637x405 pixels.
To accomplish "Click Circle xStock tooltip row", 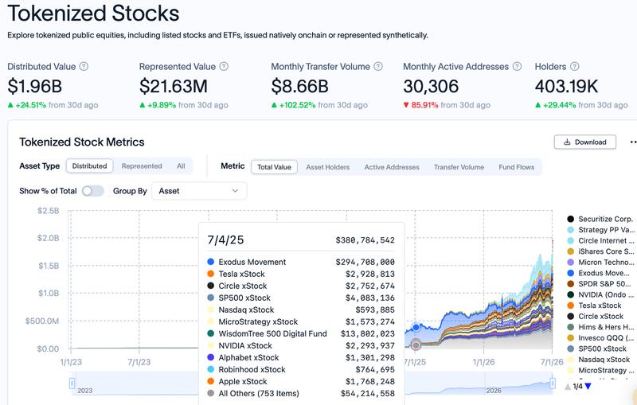I will point(301,286).
